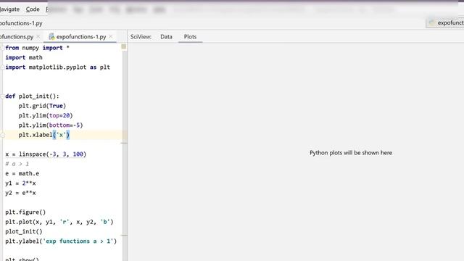
Task: Click the comment '# a > 1'
Action: pos(17,164)
